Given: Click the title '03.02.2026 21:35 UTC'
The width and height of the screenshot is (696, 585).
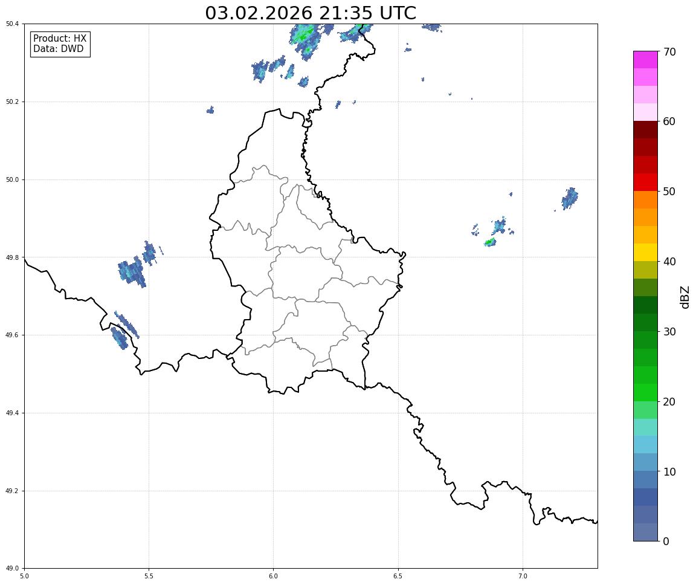Looking at the screenshot, I should (x=311, y=13).
